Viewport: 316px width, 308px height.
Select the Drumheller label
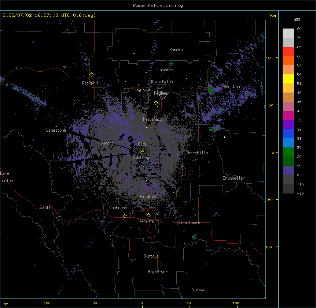(x=234, y=178)
